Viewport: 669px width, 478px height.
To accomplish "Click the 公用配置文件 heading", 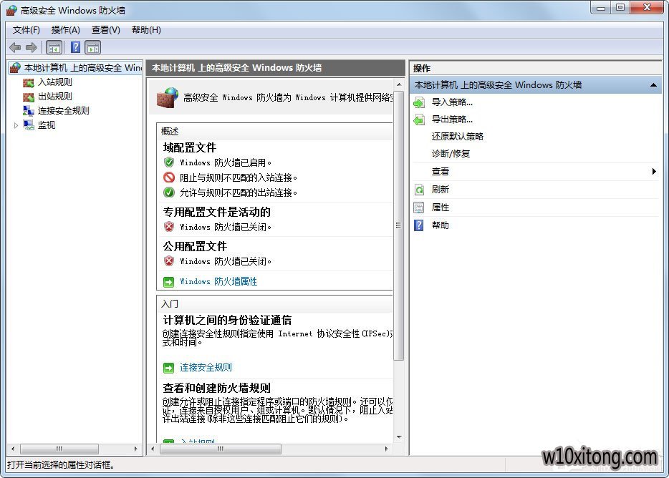I will pos(195,246).
